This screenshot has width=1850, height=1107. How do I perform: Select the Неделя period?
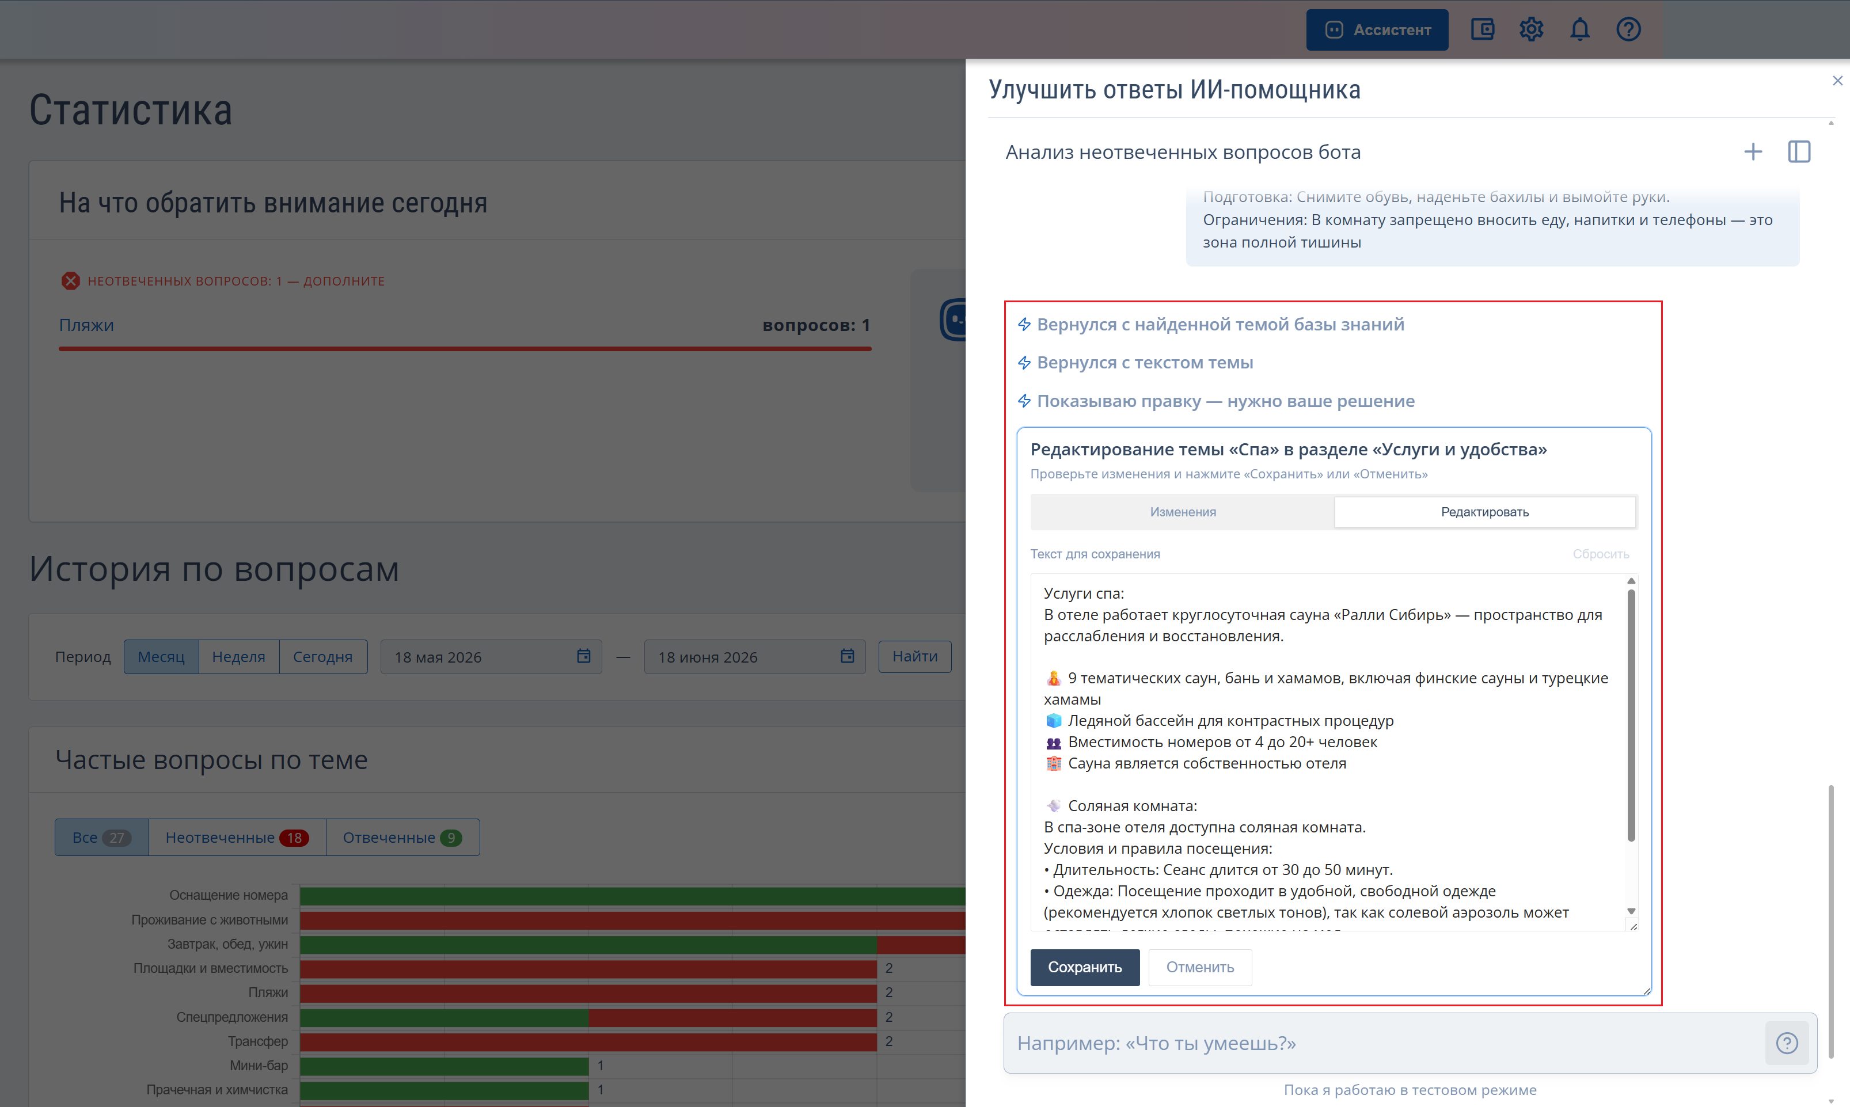coord(239,657)
